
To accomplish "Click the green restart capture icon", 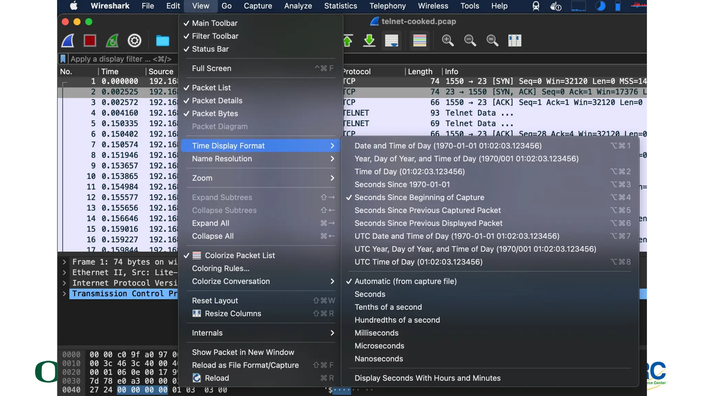I will point(112,41).
